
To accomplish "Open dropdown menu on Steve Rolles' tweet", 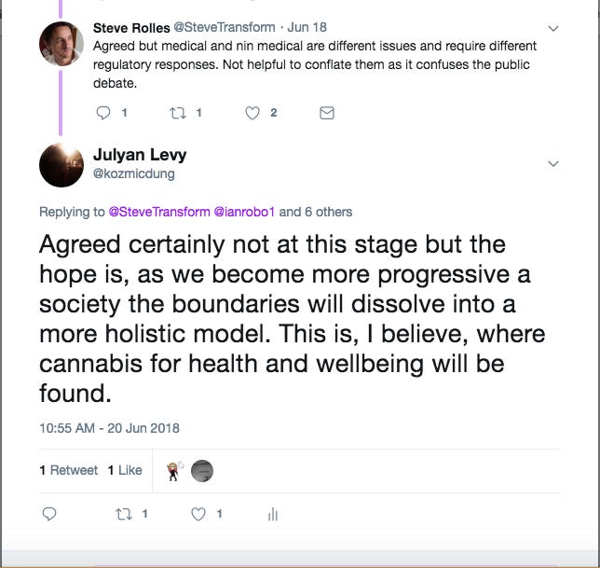I will point(553,28).
